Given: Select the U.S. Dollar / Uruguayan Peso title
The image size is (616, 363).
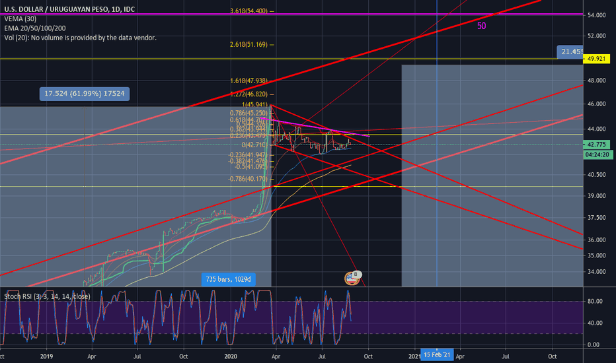Looking at the screenshot, I should tap(69, 9).
